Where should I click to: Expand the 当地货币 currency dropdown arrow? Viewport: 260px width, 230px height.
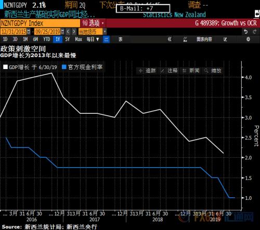pyautogui.click(x=105, y=32)
